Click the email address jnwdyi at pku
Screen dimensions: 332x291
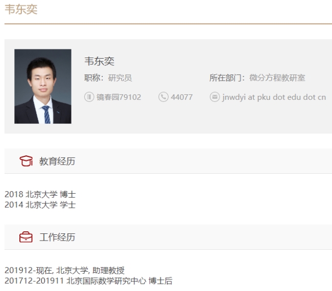[x=274, y=97]
